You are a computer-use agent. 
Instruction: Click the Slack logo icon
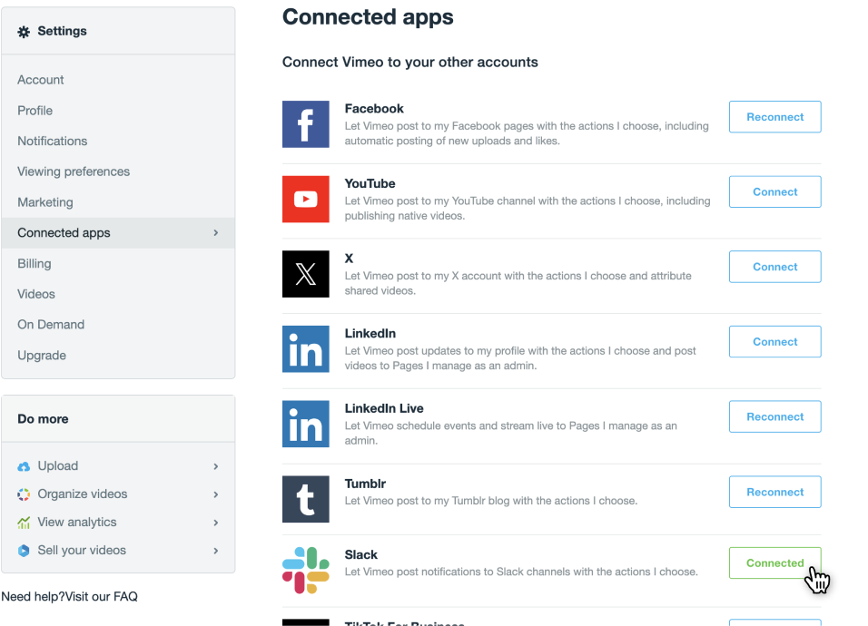click(305, 570)
